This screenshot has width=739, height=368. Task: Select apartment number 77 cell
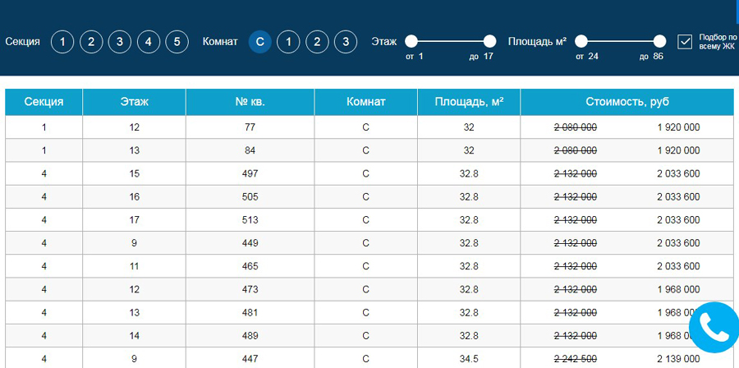(250, 127)
